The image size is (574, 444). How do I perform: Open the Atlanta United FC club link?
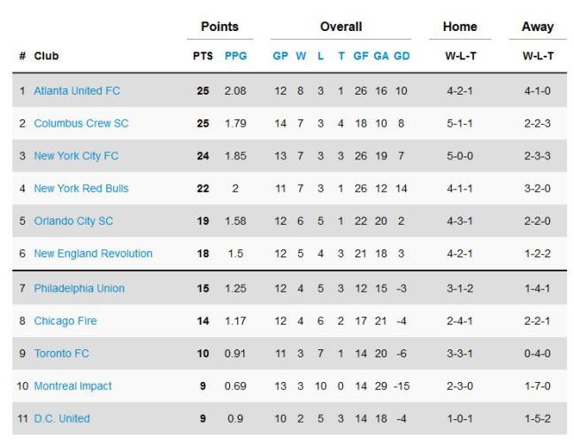pos(77,91)
